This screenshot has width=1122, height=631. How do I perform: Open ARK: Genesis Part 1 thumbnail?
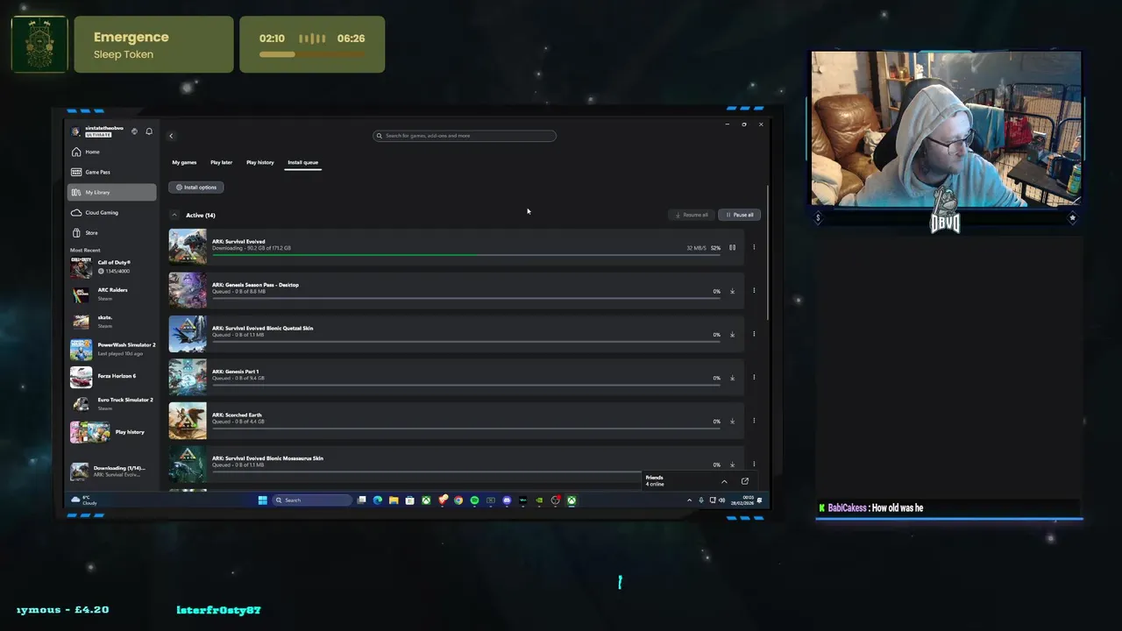(188, 377)
